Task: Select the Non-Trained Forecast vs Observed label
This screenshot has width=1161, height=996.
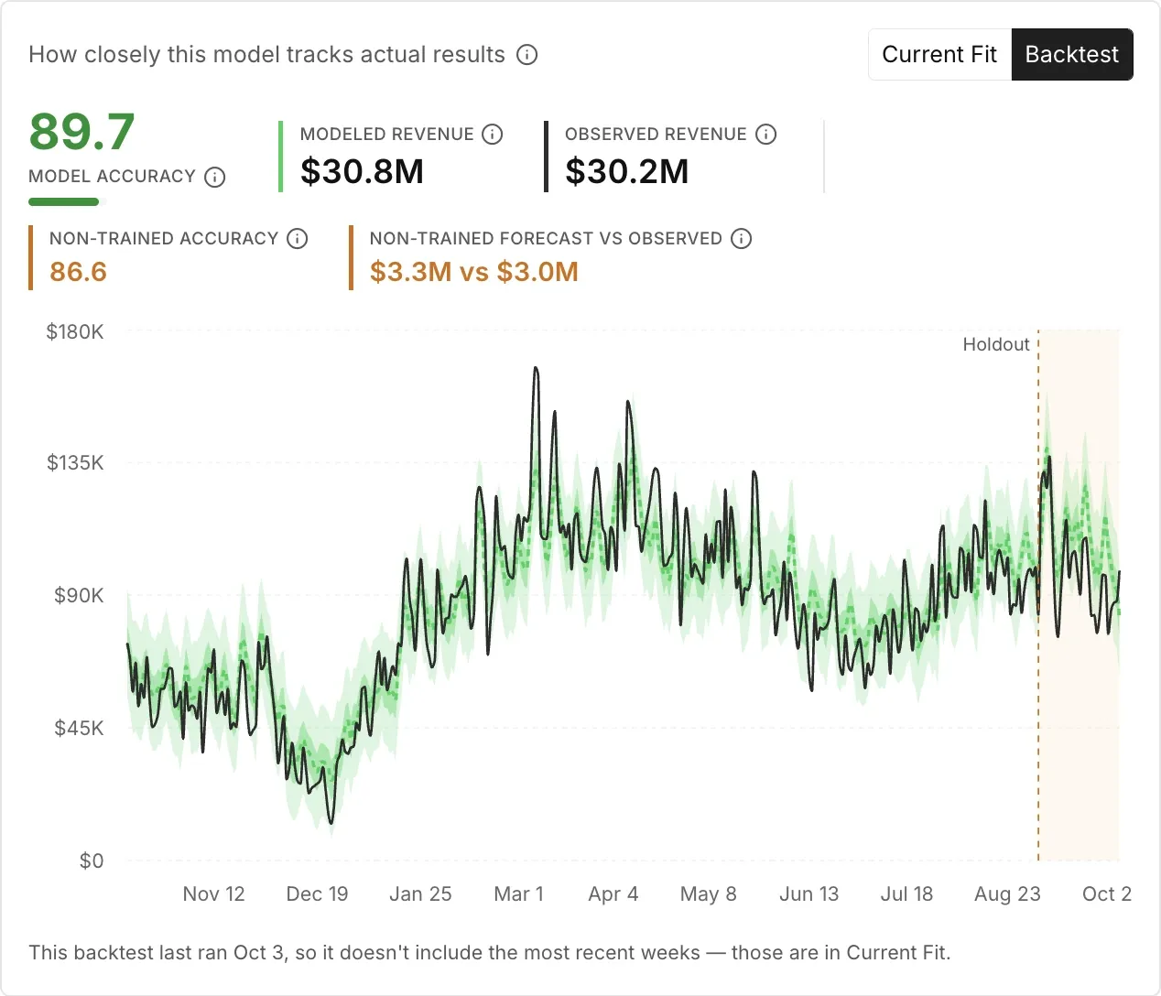Action: click(x=546, y=238)
